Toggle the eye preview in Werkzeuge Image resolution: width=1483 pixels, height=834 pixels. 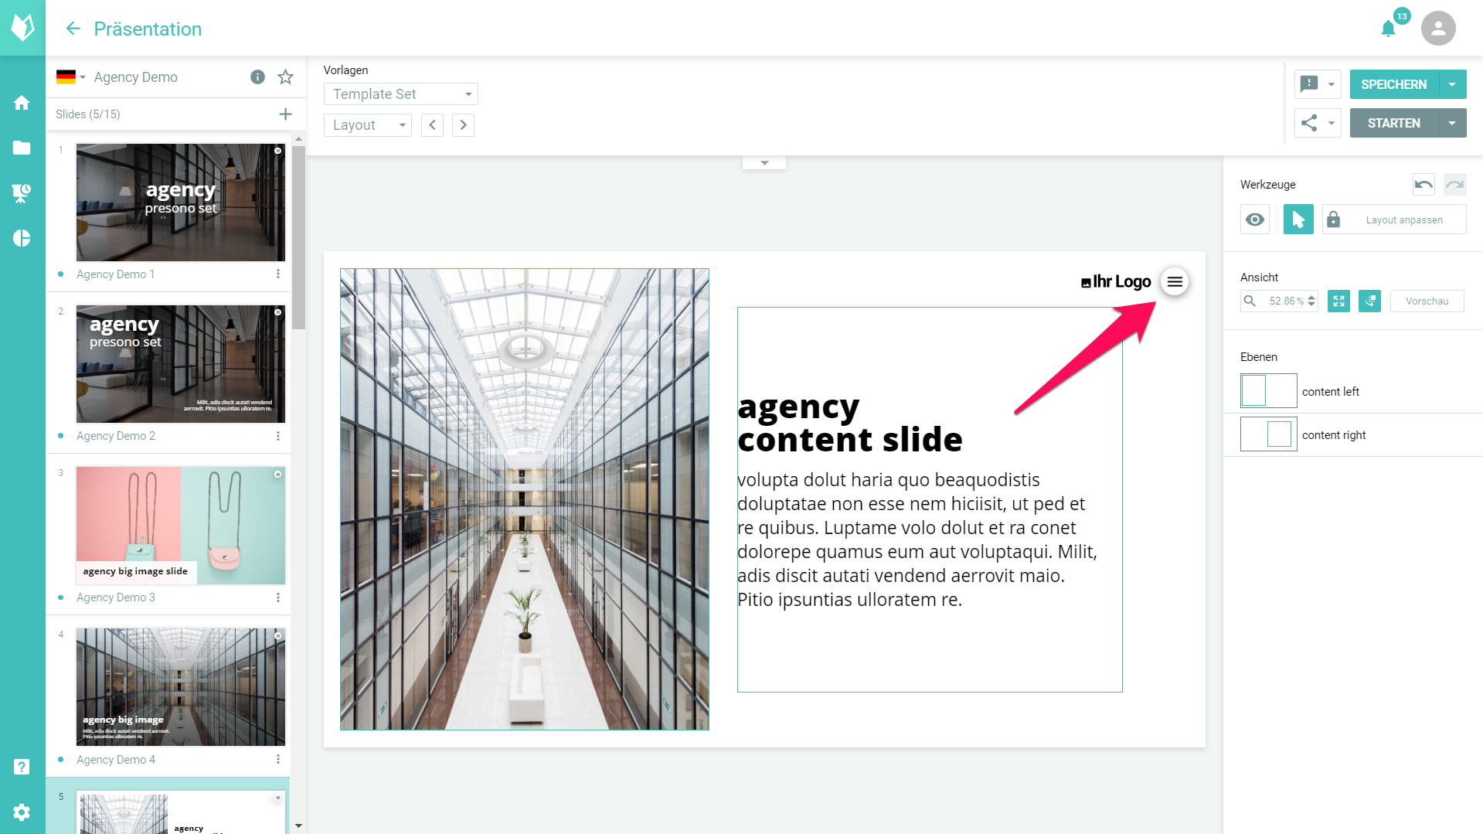(1254, 219)
